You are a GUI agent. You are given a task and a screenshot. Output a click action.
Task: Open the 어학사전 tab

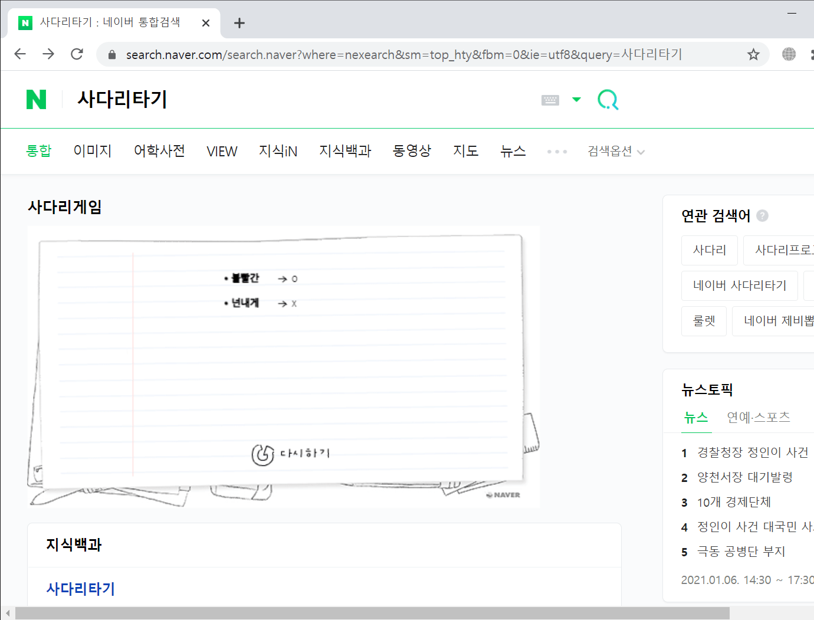coord(159,151)
